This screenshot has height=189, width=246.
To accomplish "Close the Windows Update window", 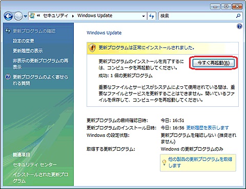I will (237, 7).
